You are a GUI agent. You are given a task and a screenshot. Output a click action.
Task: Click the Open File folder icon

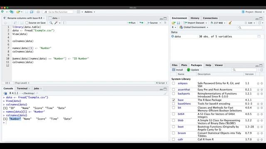(18, 12)
